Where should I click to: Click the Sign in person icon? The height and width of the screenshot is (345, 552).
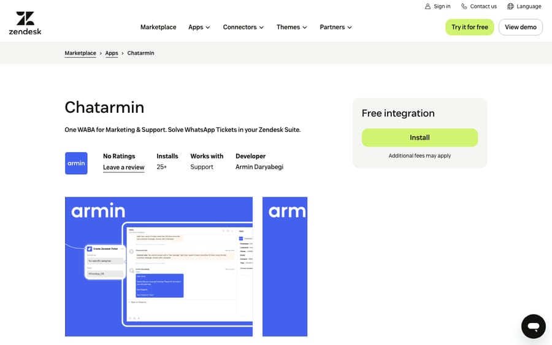[427, 6]
